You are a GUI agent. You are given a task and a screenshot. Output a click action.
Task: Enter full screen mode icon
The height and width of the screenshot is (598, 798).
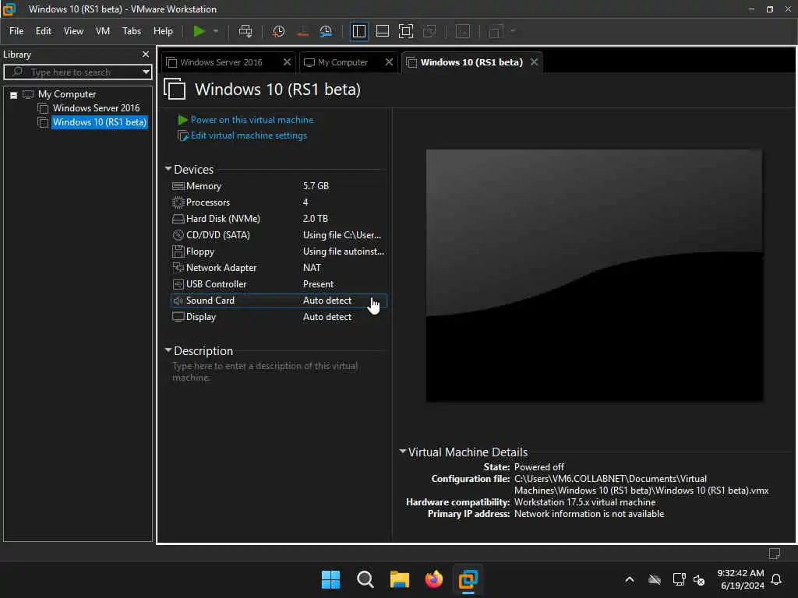(405, 31)
